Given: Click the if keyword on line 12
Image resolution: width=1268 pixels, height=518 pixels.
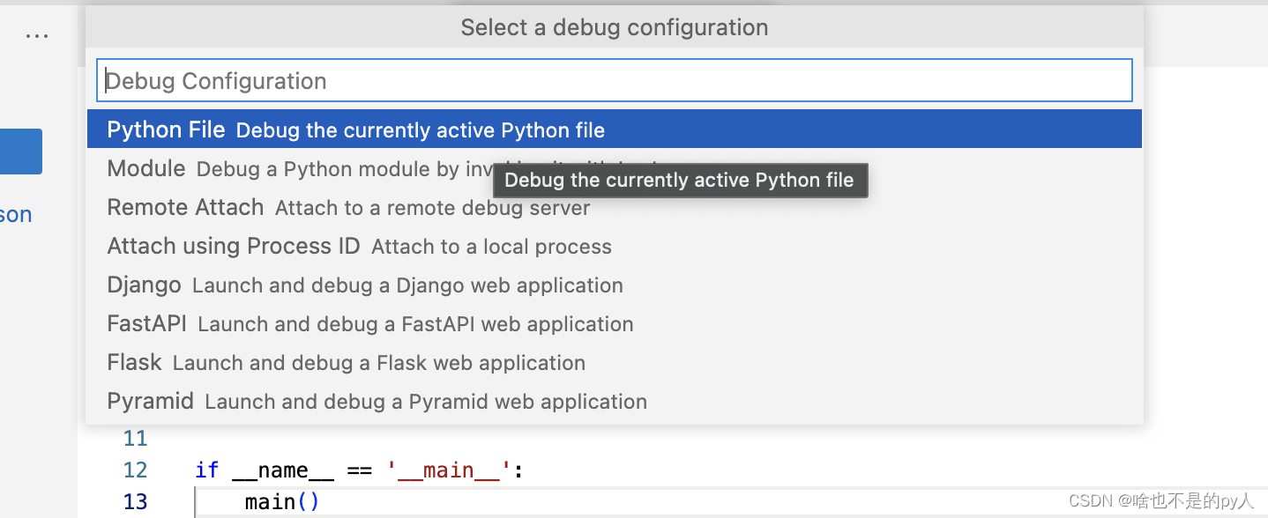Looking at the screenshot, I should pos(206,470).
